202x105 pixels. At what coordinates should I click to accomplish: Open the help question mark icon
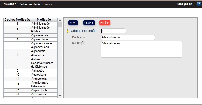point(199,4)
